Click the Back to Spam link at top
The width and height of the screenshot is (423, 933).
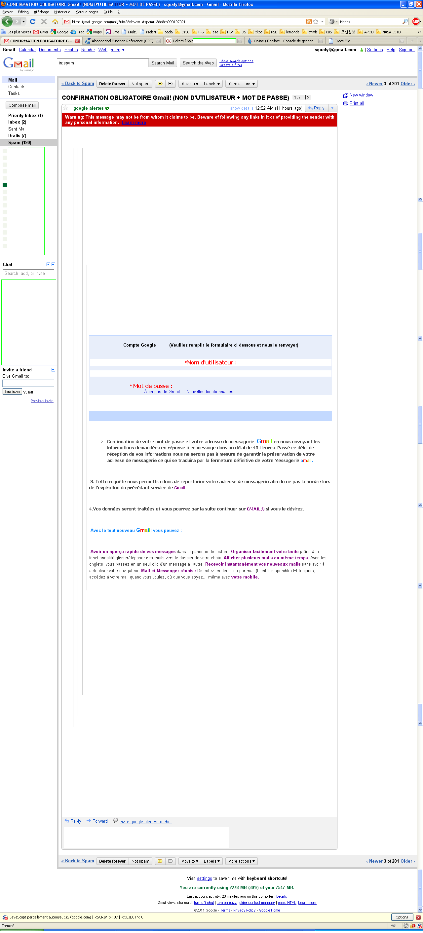point(78,84)
